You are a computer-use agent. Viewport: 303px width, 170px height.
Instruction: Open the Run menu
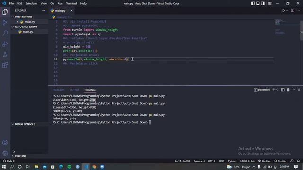coord(60,3)
